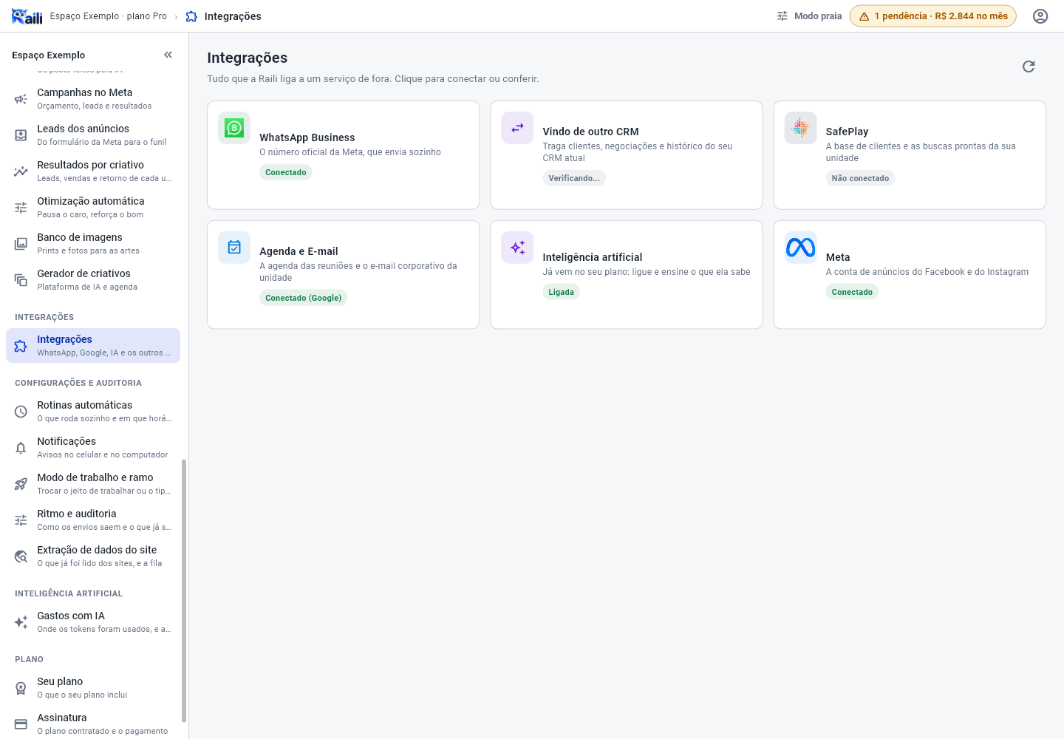Screen dimensions: 1064x739
Task: Click the Conectado badge on Meta card
Action: click(x=852, y=292)
